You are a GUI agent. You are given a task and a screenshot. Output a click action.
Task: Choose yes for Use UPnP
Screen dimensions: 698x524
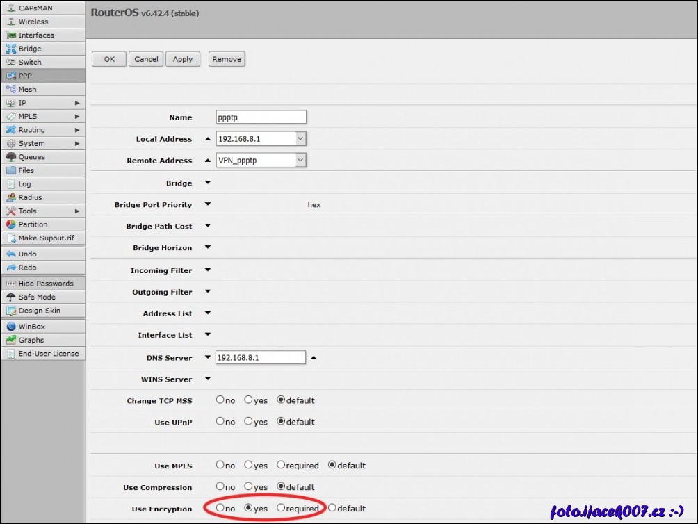248,421
